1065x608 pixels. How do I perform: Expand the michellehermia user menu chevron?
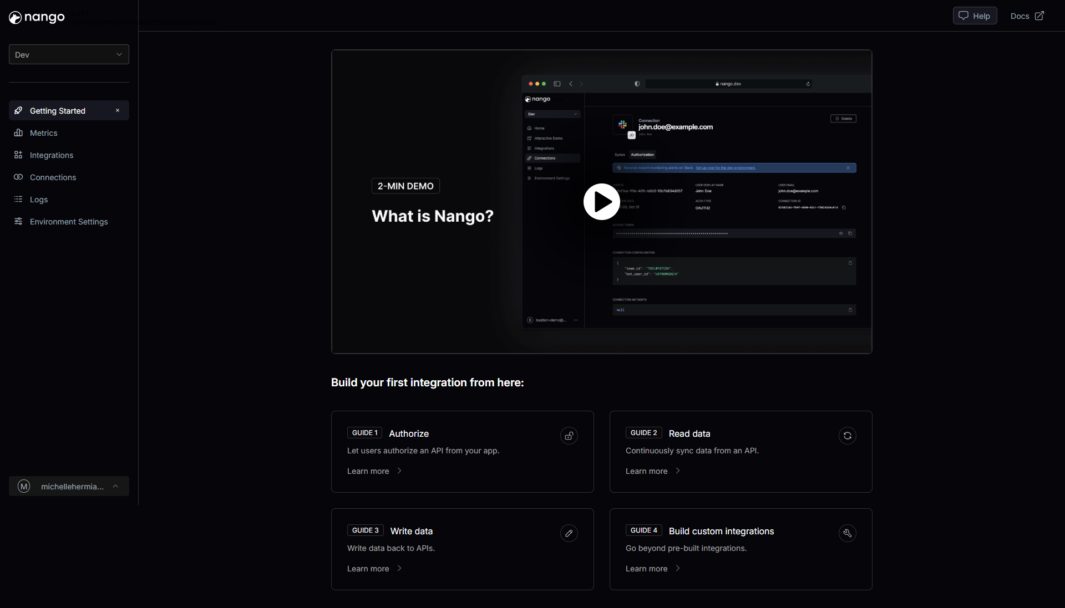pyautogui.click(x=115, y=486)
